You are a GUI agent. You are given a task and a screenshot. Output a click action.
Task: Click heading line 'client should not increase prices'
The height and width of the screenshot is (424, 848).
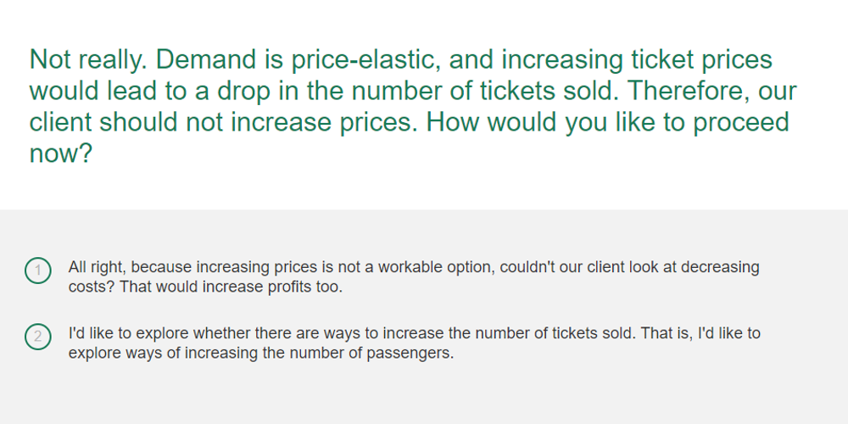(x=409, y=122)
